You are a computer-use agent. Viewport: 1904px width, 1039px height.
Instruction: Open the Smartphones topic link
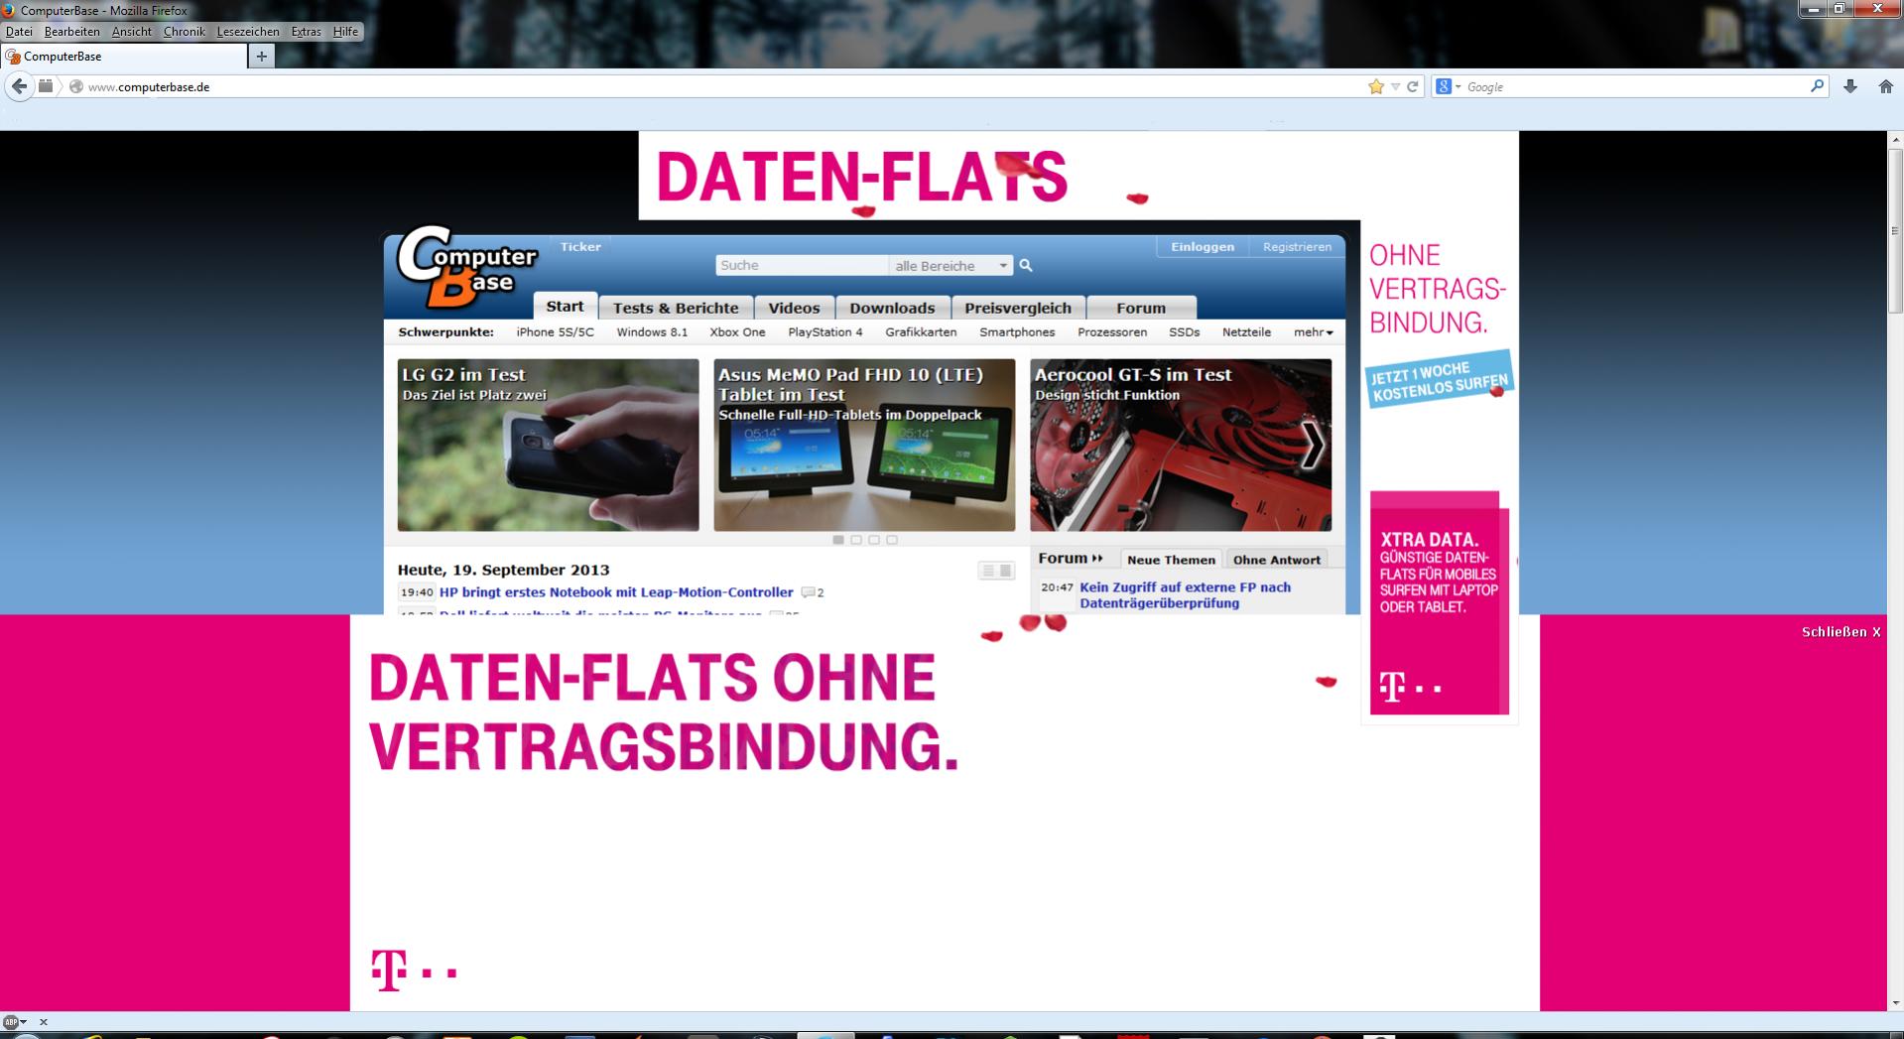(1017, 332)
